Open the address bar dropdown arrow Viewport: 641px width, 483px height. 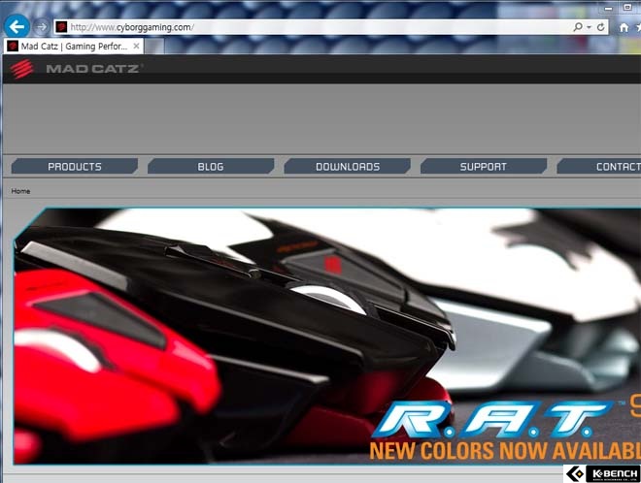point(590,27)
